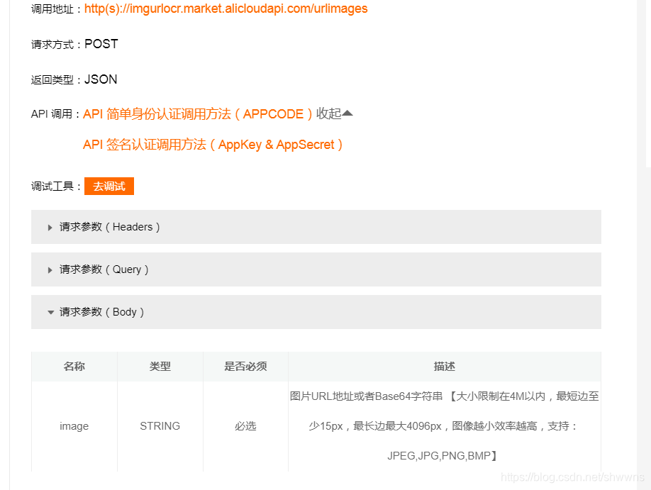Select the JSON return type text
651x490 pixels.
pos(101,79)
